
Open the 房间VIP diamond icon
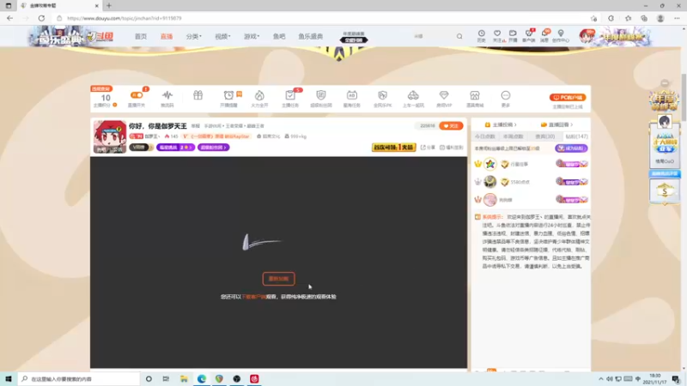click(444, 95)
